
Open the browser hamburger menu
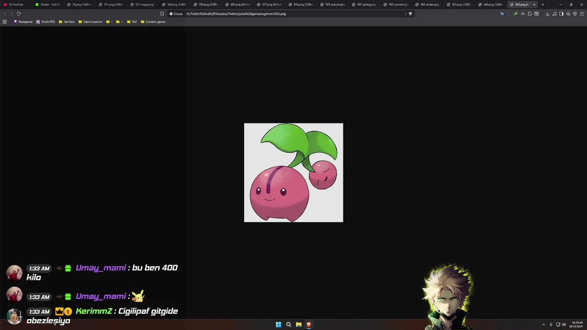[582, 14]
